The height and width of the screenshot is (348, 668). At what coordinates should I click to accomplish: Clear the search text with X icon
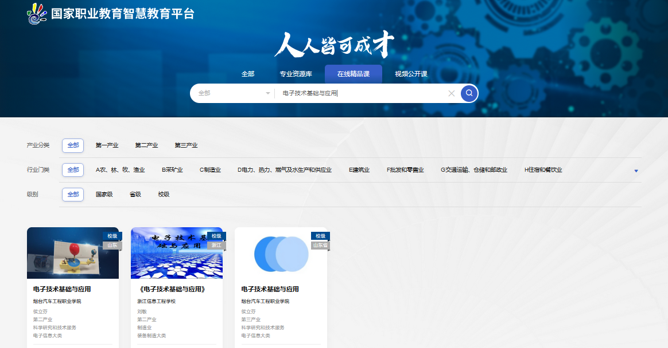click(451, 93)
